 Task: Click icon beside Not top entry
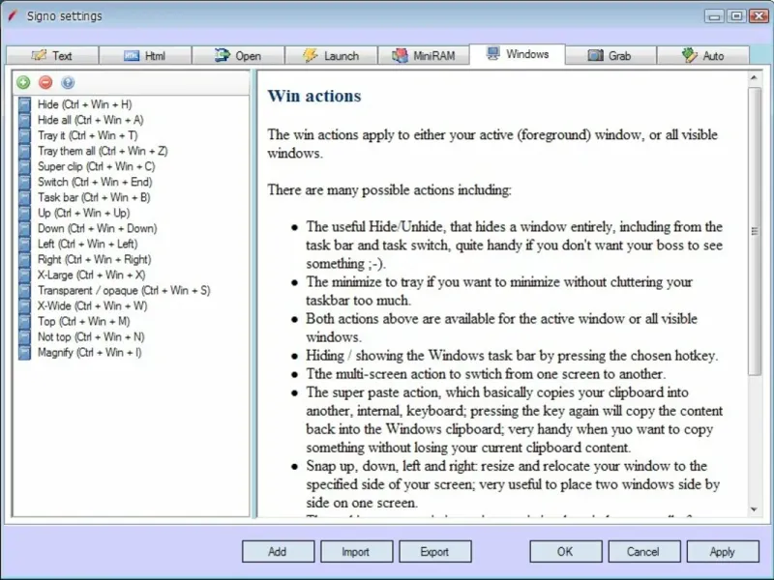pyautogui.click(x=25, y=337)
